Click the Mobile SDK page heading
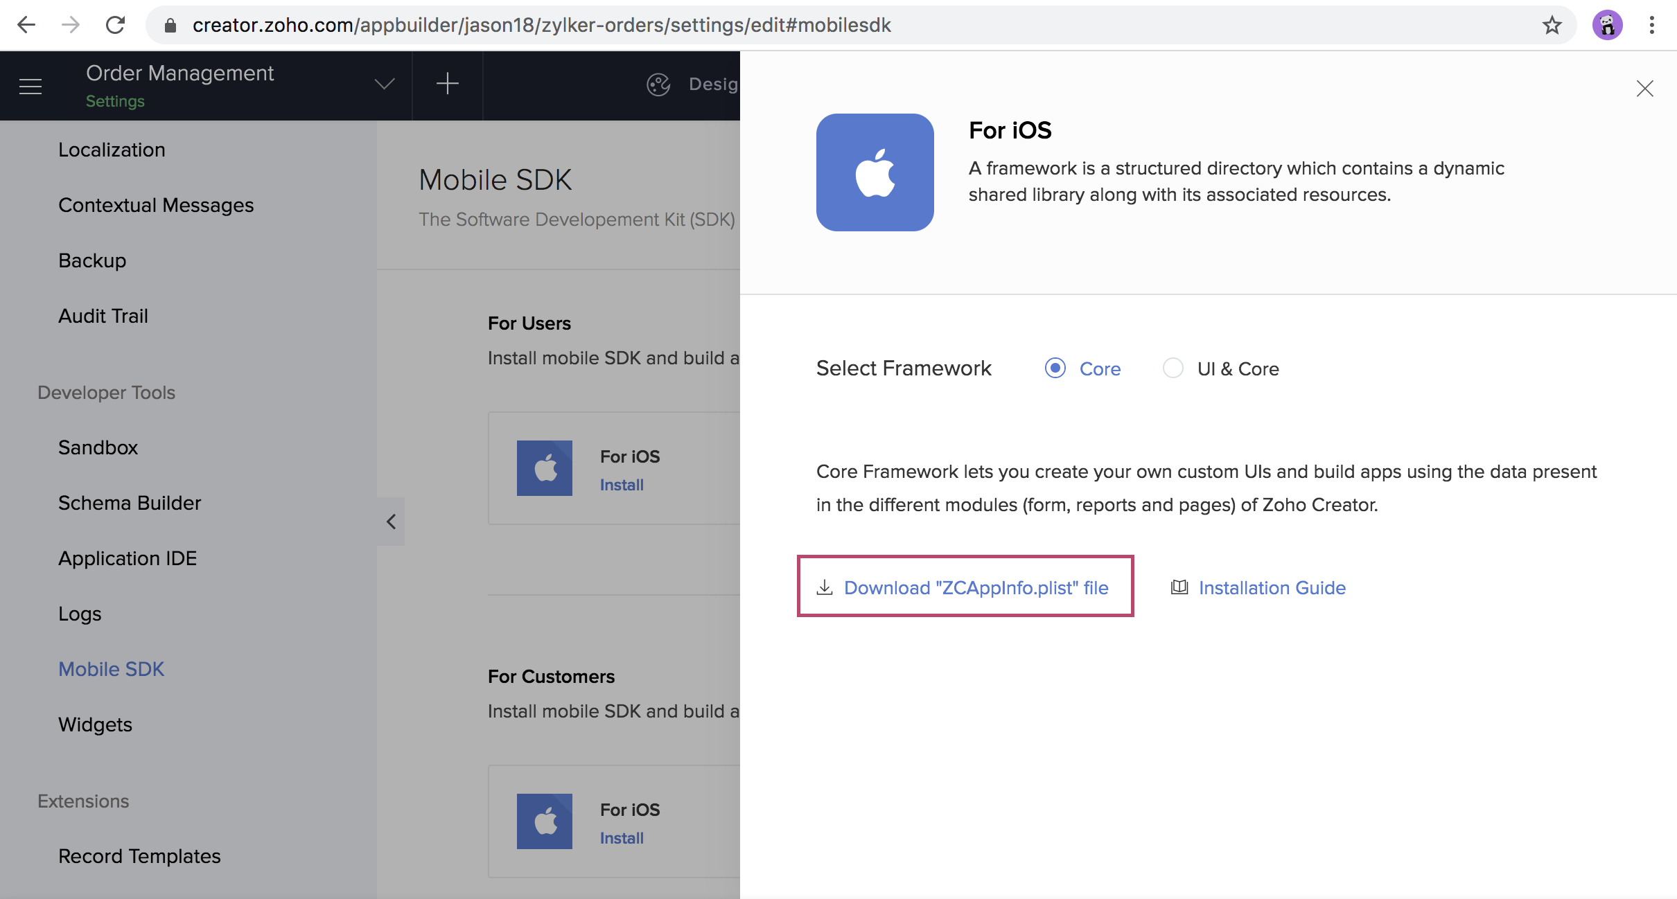1677x899 pixels. [x=495, y=180]
